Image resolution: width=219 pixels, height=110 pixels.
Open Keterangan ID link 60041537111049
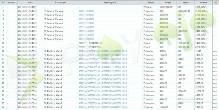[x=86, y=23]
